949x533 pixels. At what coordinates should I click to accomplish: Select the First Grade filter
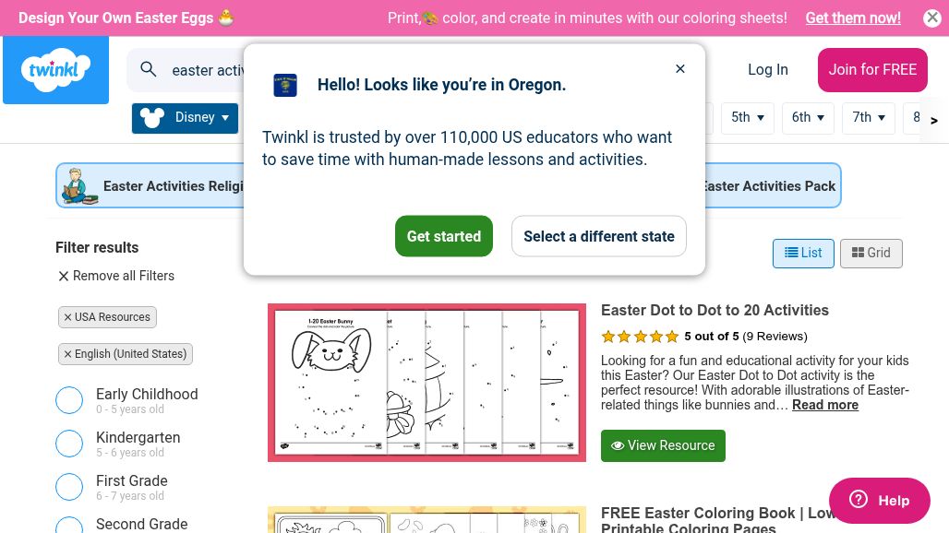(x=69, y=487)
